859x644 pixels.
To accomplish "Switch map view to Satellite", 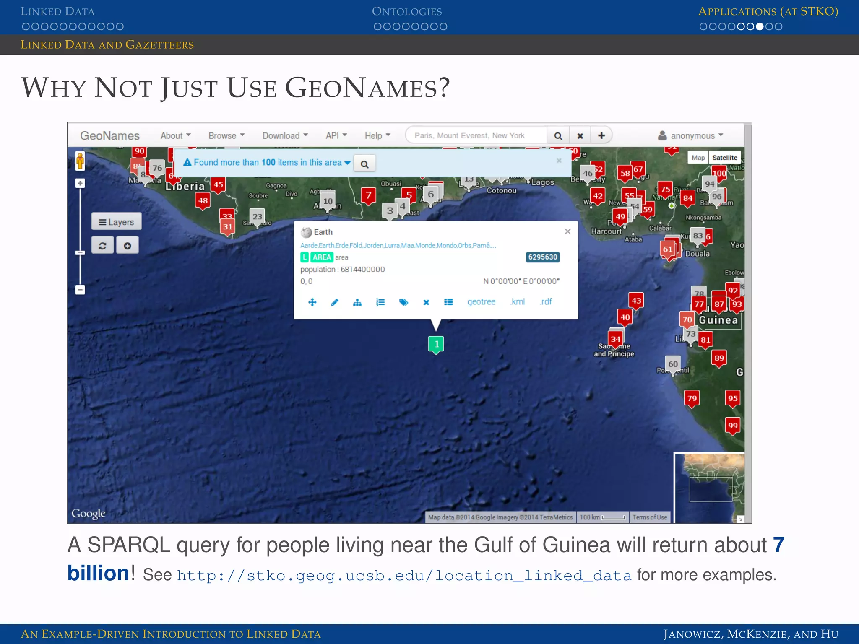I will click(724, 158).
